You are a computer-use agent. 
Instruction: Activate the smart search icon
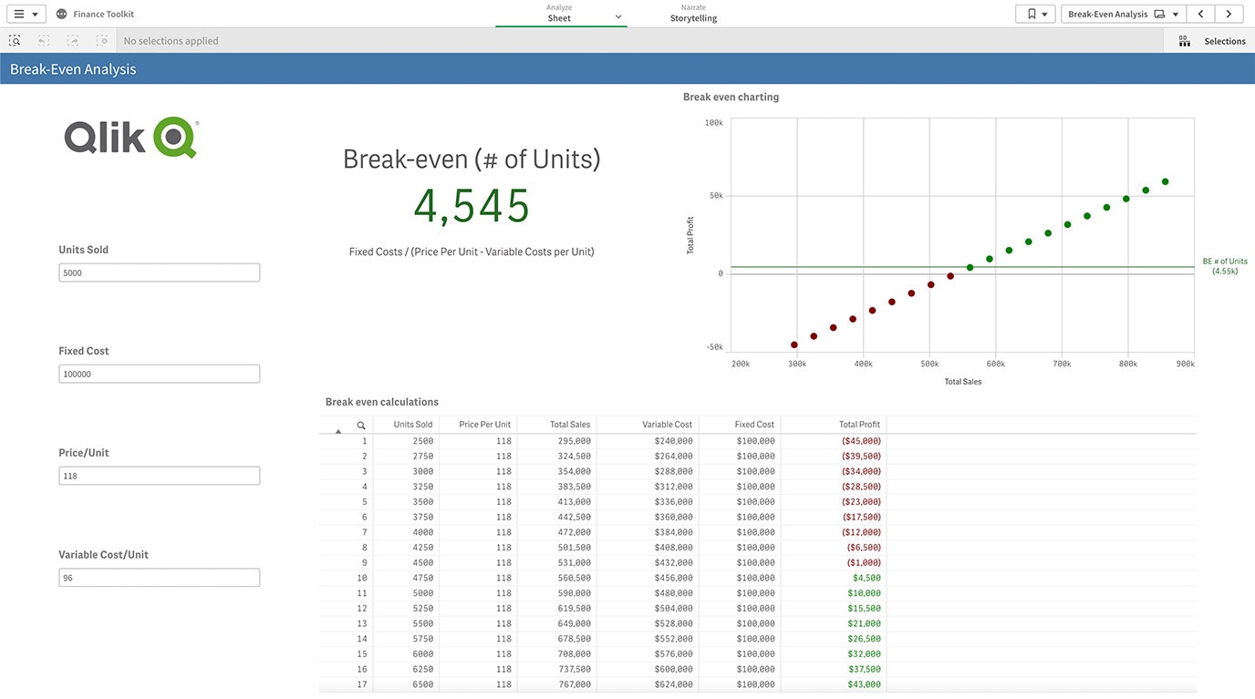pos(15,40)
